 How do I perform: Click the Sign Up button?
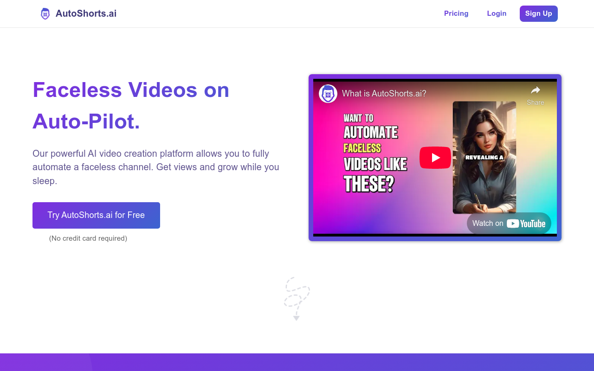click(x=538, y=13)
